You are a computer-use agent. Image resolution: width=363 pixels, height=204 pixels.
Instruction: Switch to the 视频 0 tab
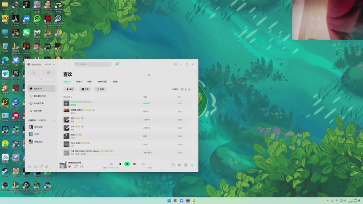(x=115, y=82)
